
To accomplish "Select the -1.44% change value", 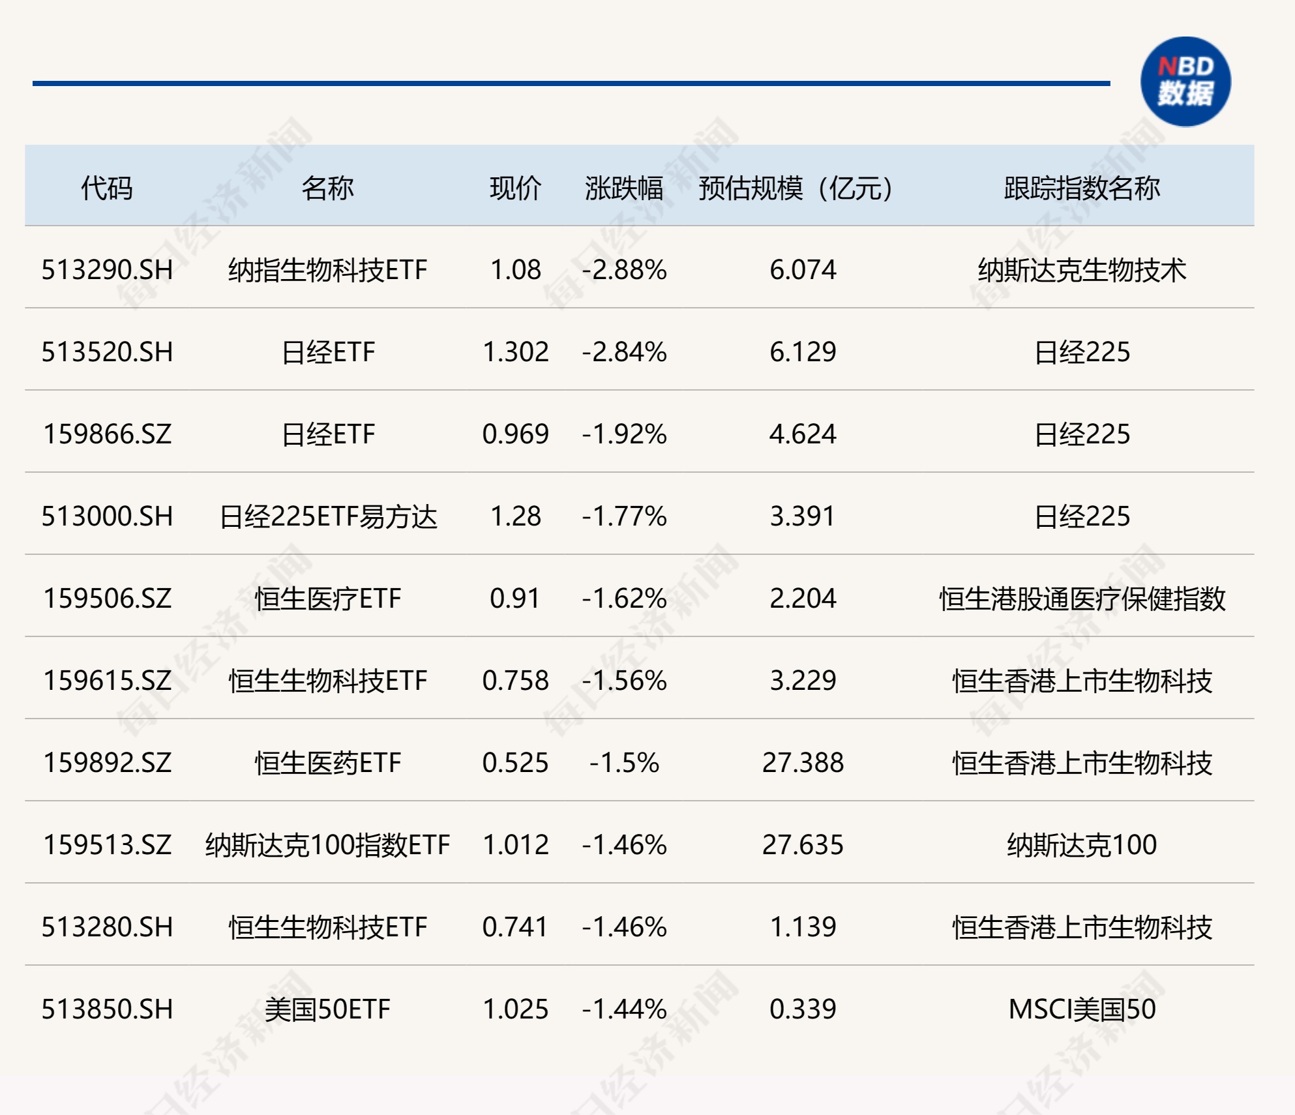I will [x=624, y=1009].
